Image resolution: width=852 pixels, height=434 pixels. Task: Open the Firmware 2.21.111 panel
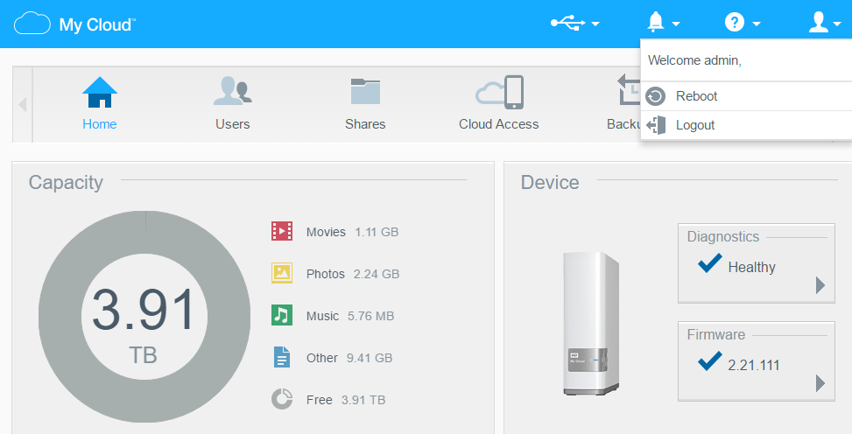[x=757, y=361]
